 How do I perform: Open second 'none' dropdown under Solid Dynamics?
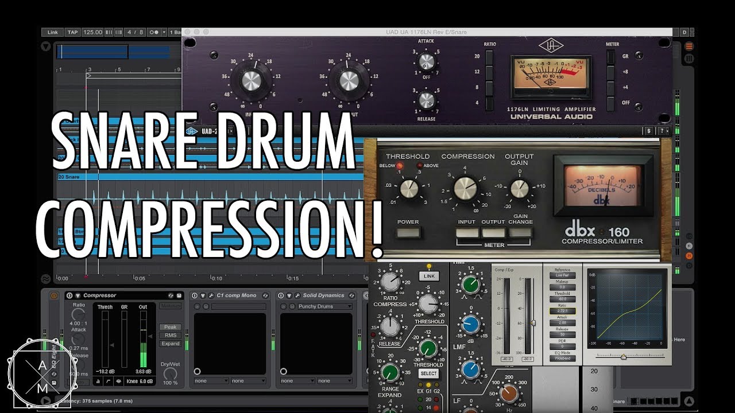pos(335,381)
